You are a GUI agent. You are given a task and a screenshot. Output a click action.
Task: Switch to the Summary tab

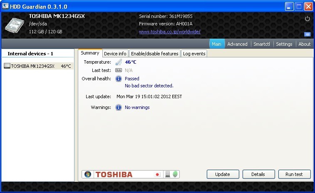pyautogui.click(x=90, y=53)
